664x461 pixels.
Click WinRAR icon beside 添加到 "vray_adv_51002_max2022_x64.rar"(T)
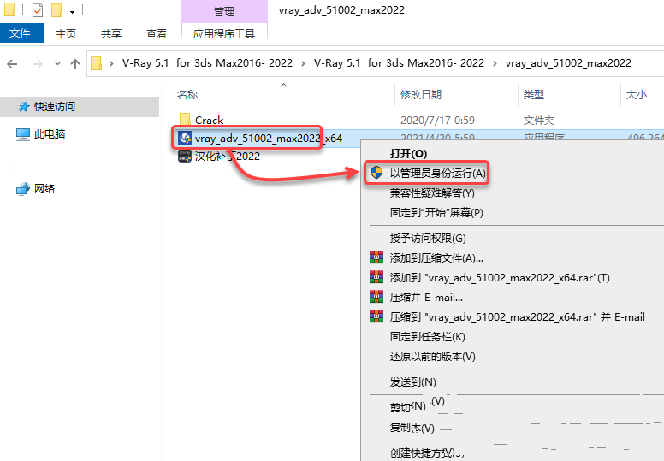pyautogui.click(x=376, y=277)
